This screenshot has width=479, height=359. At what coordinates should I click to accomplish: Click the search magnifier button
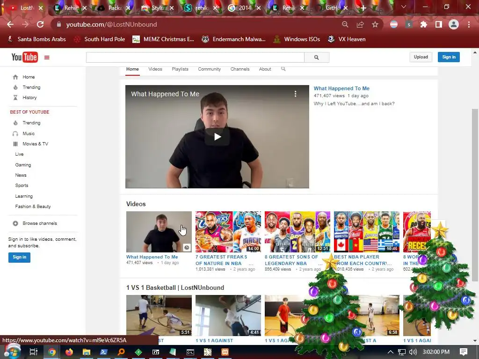tap(317, 57)
